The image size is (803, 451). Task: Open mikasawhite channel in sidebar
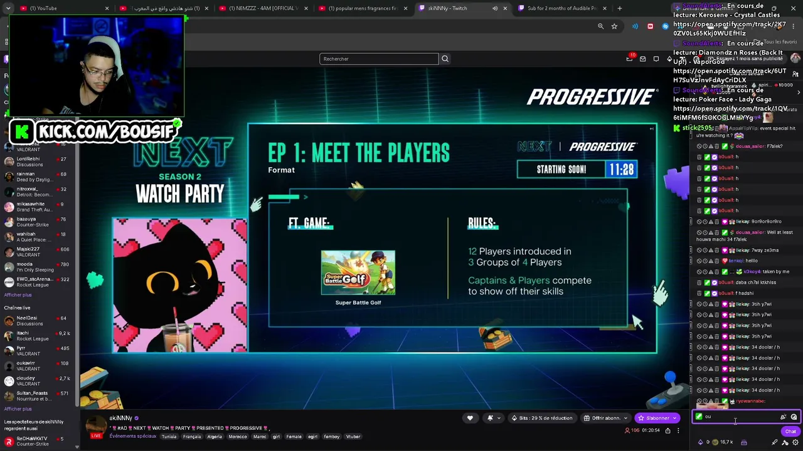point(38,207)
